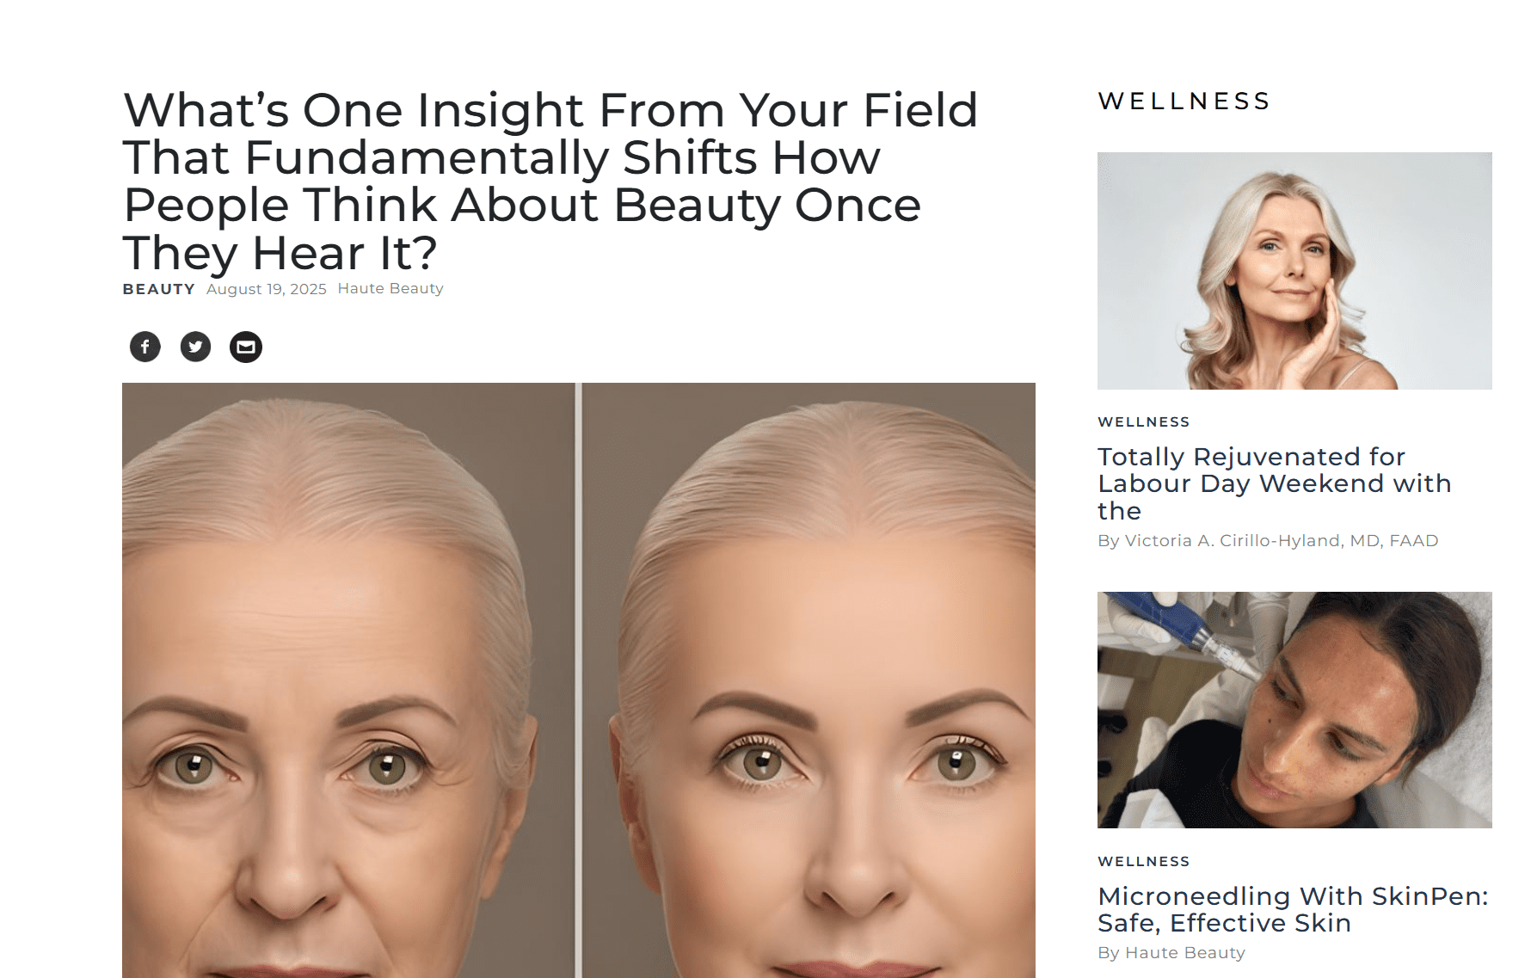The width and height of the screenshot is (1531, 978).
Task: Share the article on Facebook
Action: click(145, 347)
